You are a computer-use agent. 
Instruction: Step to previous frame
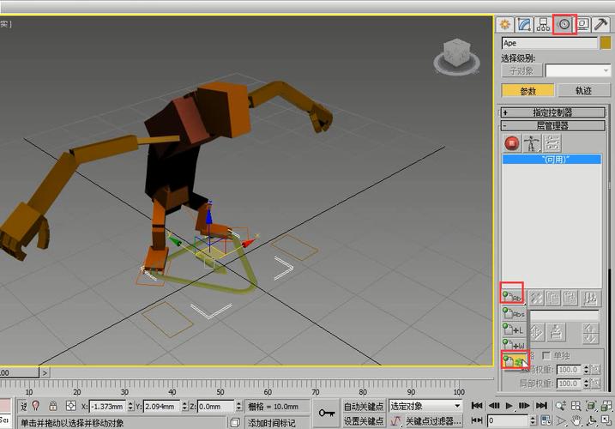point(493,406)
